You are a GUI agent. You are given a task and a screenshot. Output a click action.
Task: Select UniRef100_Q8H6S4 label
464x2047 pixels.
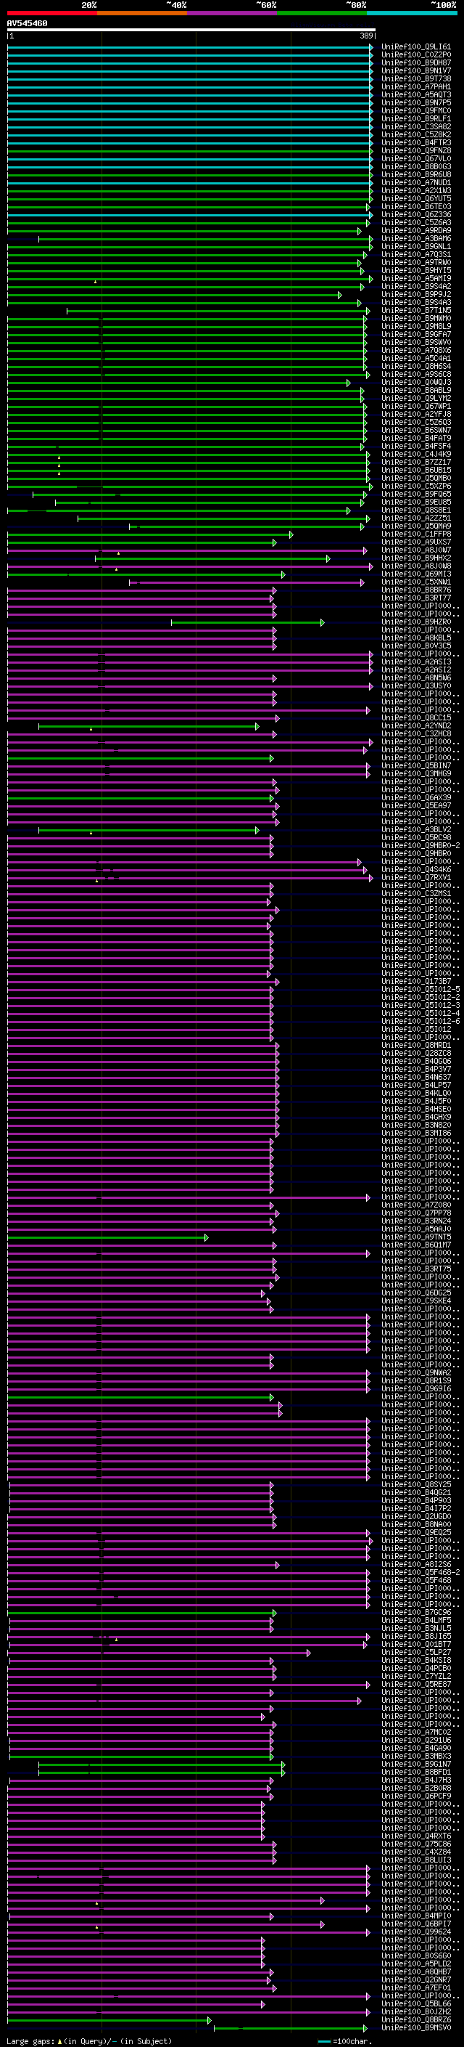tap(416, 366)
